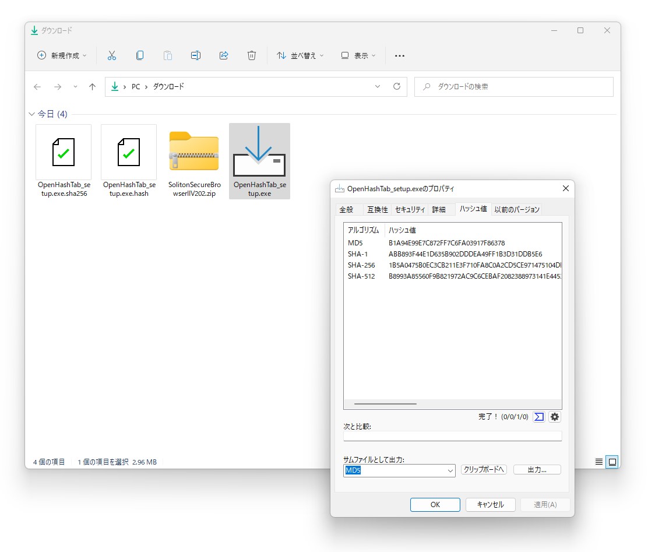Share the file using the share icon

[x=224, y=55]
